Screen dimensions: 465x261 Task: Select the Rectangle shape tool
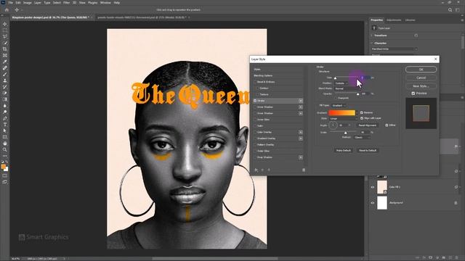[5, 137]
